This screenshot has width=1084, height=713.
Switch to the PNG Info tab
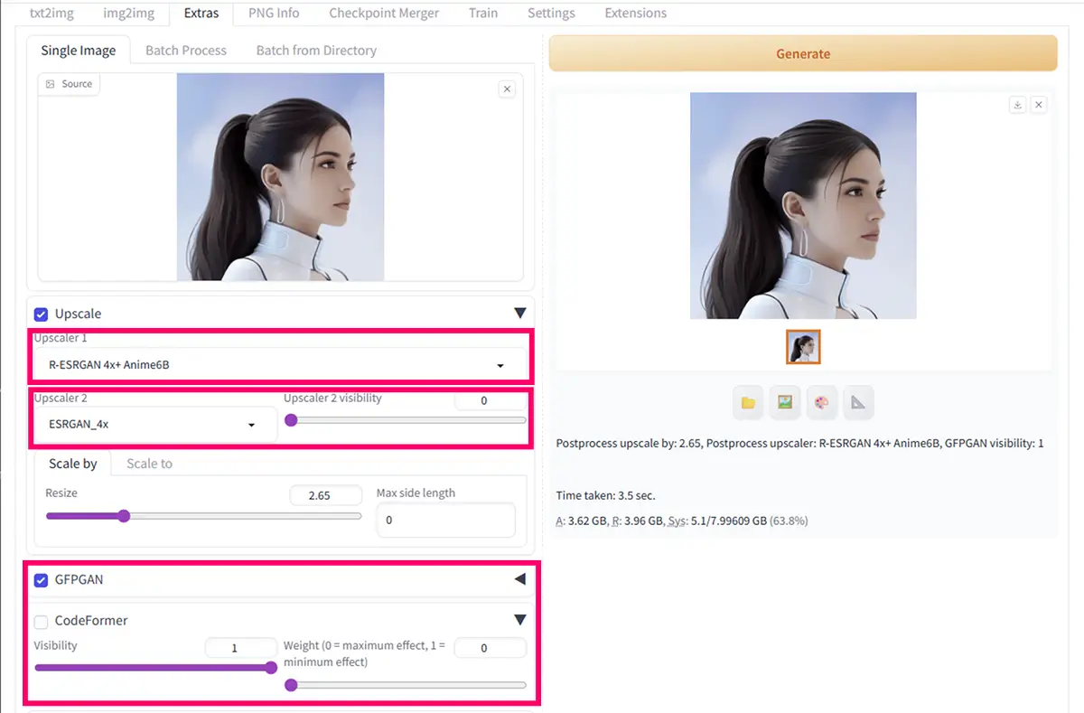274,13
